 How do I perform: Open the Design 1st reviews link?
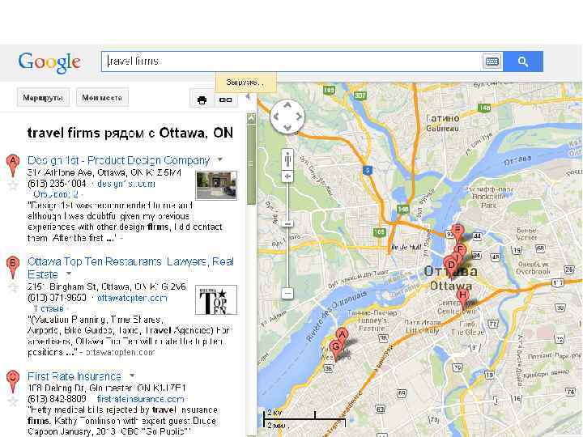[x=56, y=194]
